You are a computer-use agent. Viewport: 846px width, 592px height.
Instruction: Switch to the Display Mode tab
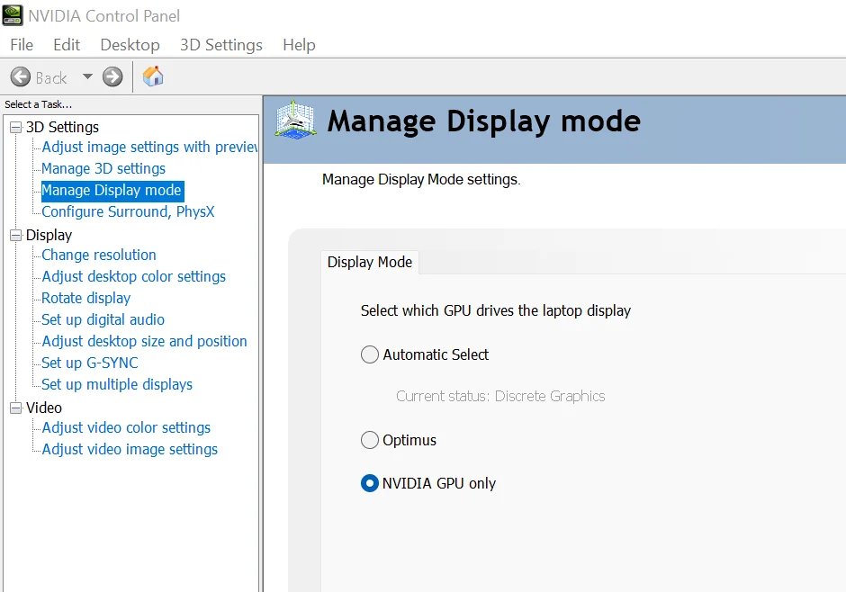[x=370, y=262]
